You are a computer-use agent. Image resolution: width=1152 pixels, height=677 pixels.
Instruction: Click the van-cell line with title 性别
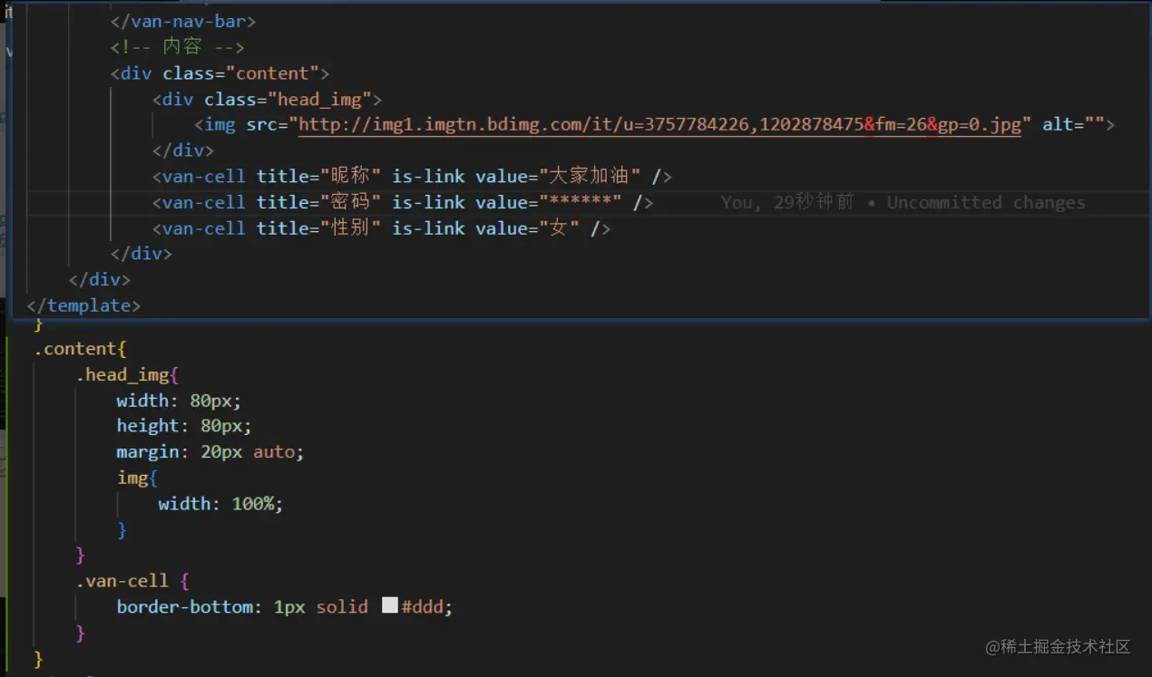(381, 229)
